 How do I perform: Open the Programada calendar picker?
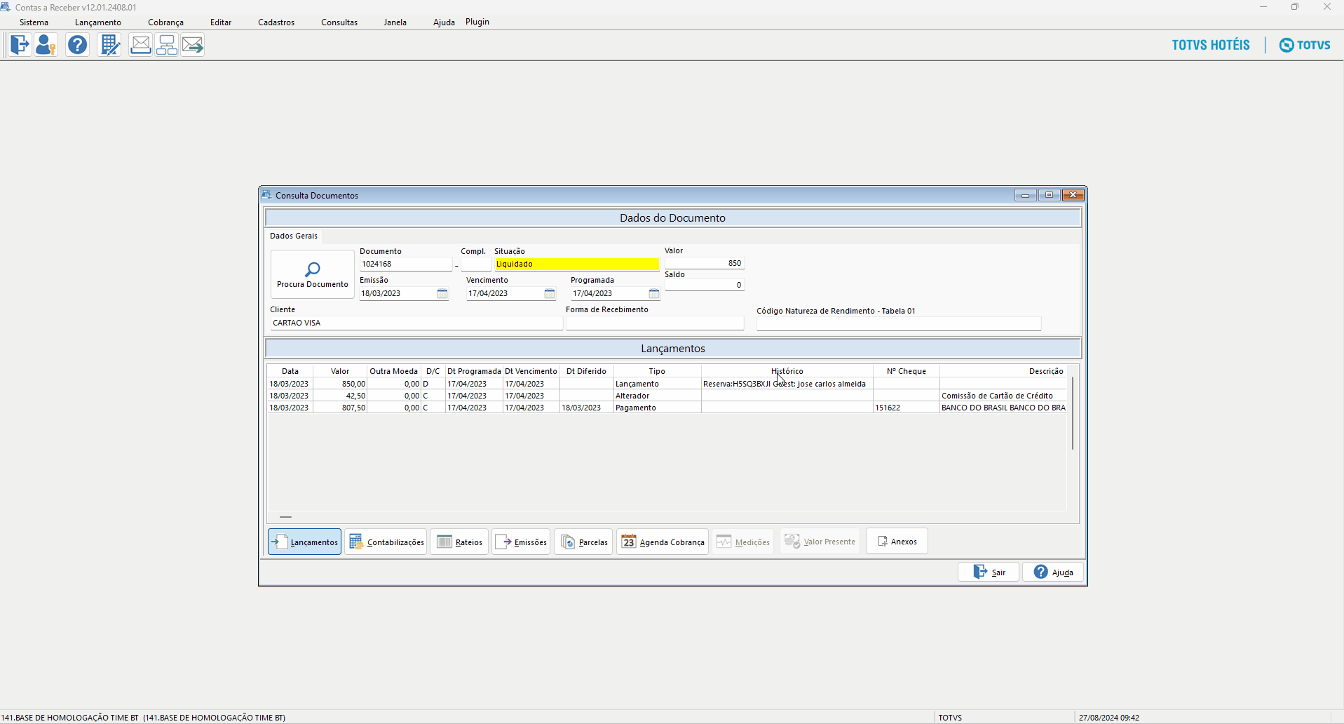654,294
